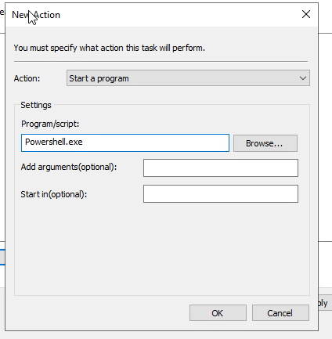Focus the Program/script field containing Powershell.exe
The image size is (332, 339).
point(125,142)
